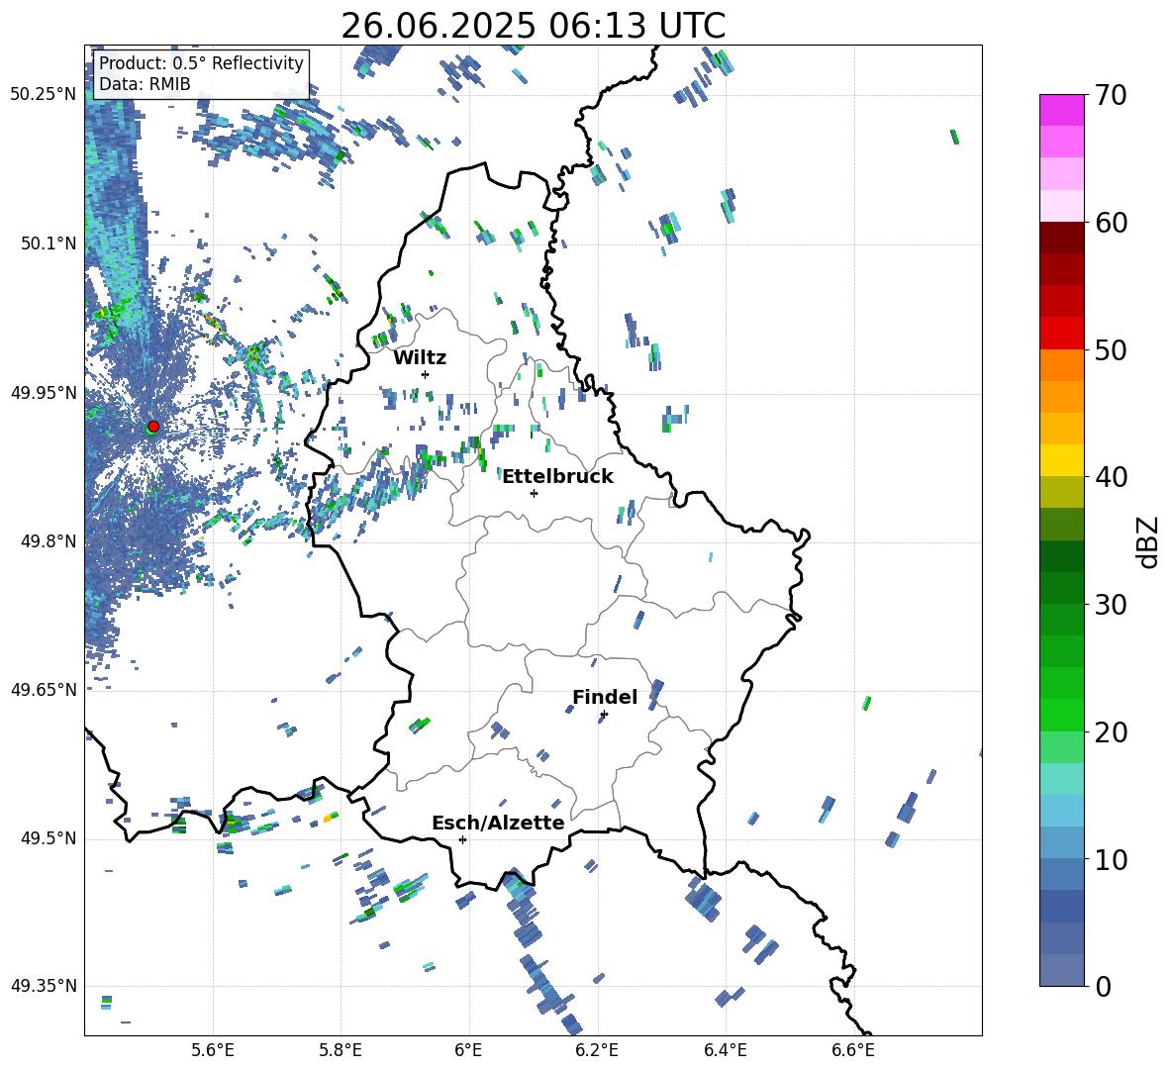Click the Esch/Alzette city label

(x=498, y=824)
